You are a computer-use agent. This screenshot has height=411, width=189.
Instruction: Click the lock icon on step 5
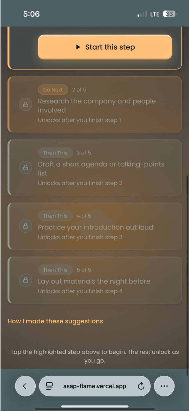point(25,280)
